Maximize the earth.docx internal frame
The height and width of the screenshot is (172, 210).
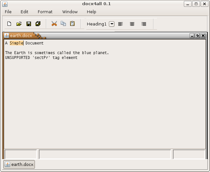point(197,36)
